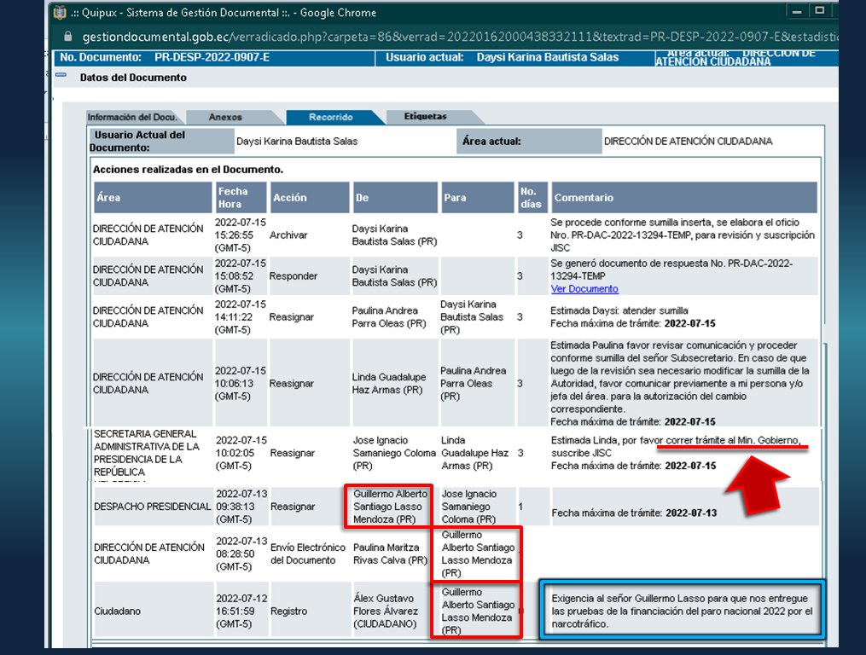This screenshot has height=655, width=866.
Task: Click the Acción column header
Action: tap(309, 197)
